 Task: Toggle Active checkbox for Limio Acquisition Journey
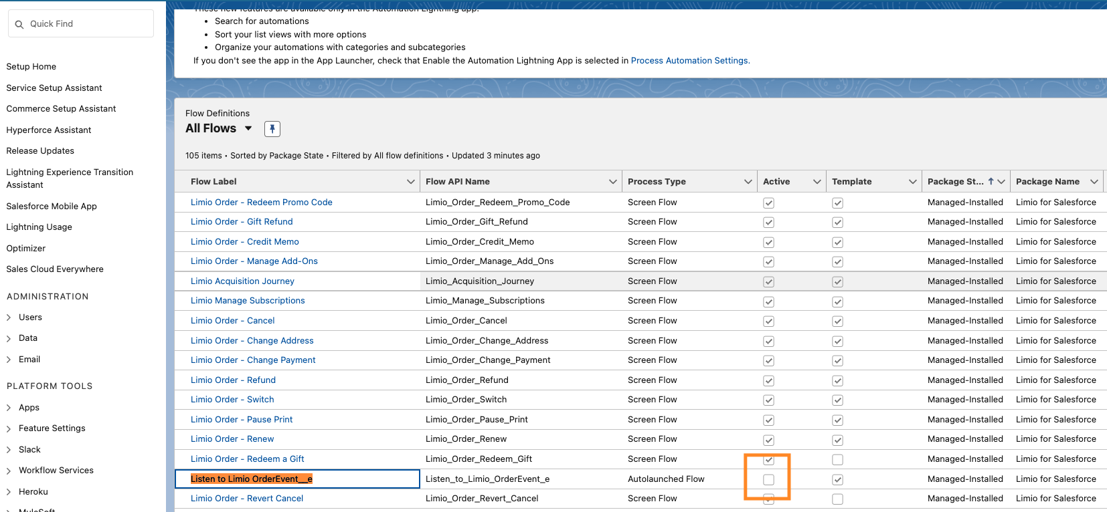coord(768,281)
